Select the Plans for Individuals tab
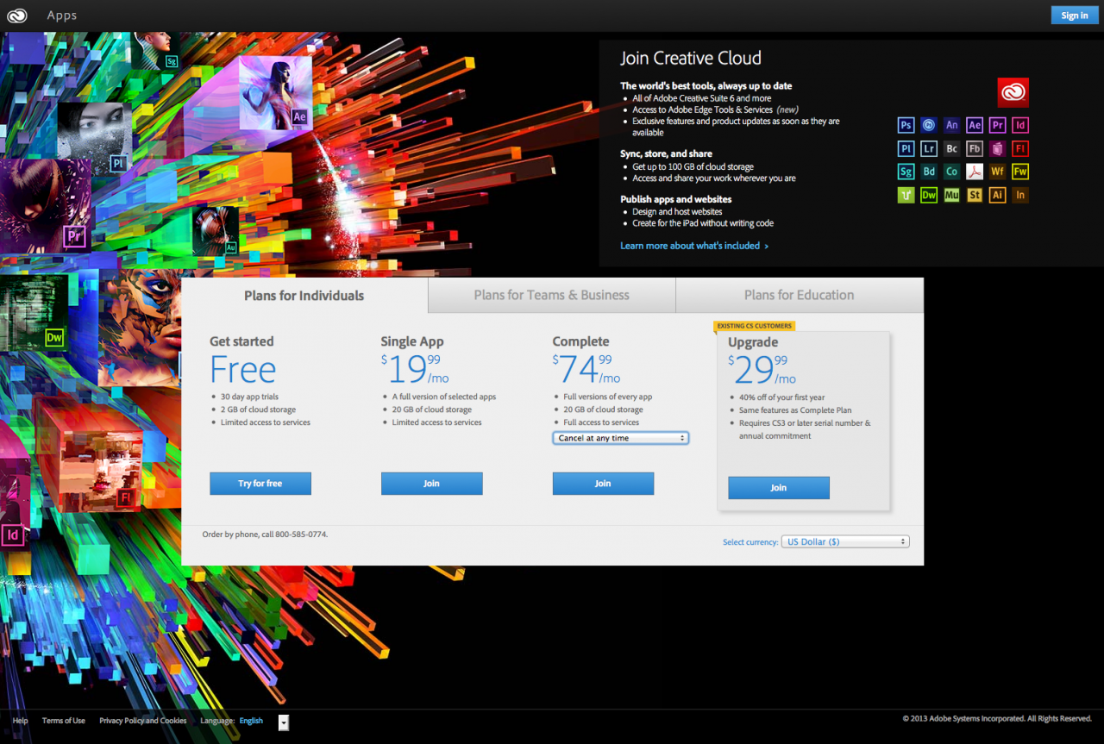Viewport: 1104px width, 744px height. [304, 295]
